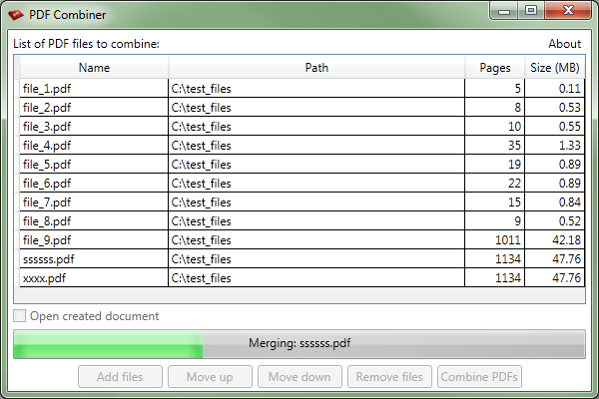Select the xxxx.pdf name cell

coord(94,278)
